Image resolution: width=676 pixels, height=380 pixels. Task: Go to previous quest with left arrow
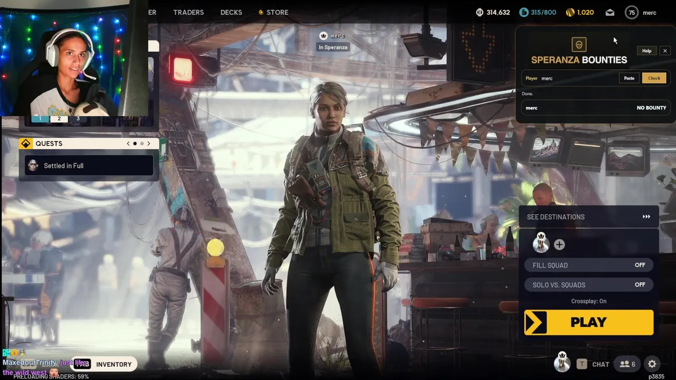[x=128, y=144]
